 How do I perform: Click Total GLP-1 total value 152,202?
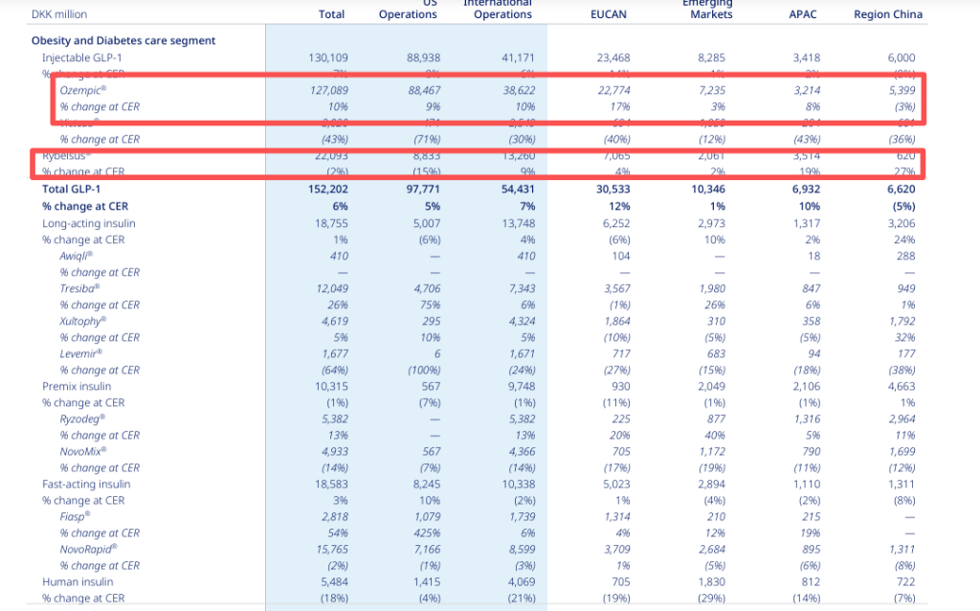click(x=328, y=189)
